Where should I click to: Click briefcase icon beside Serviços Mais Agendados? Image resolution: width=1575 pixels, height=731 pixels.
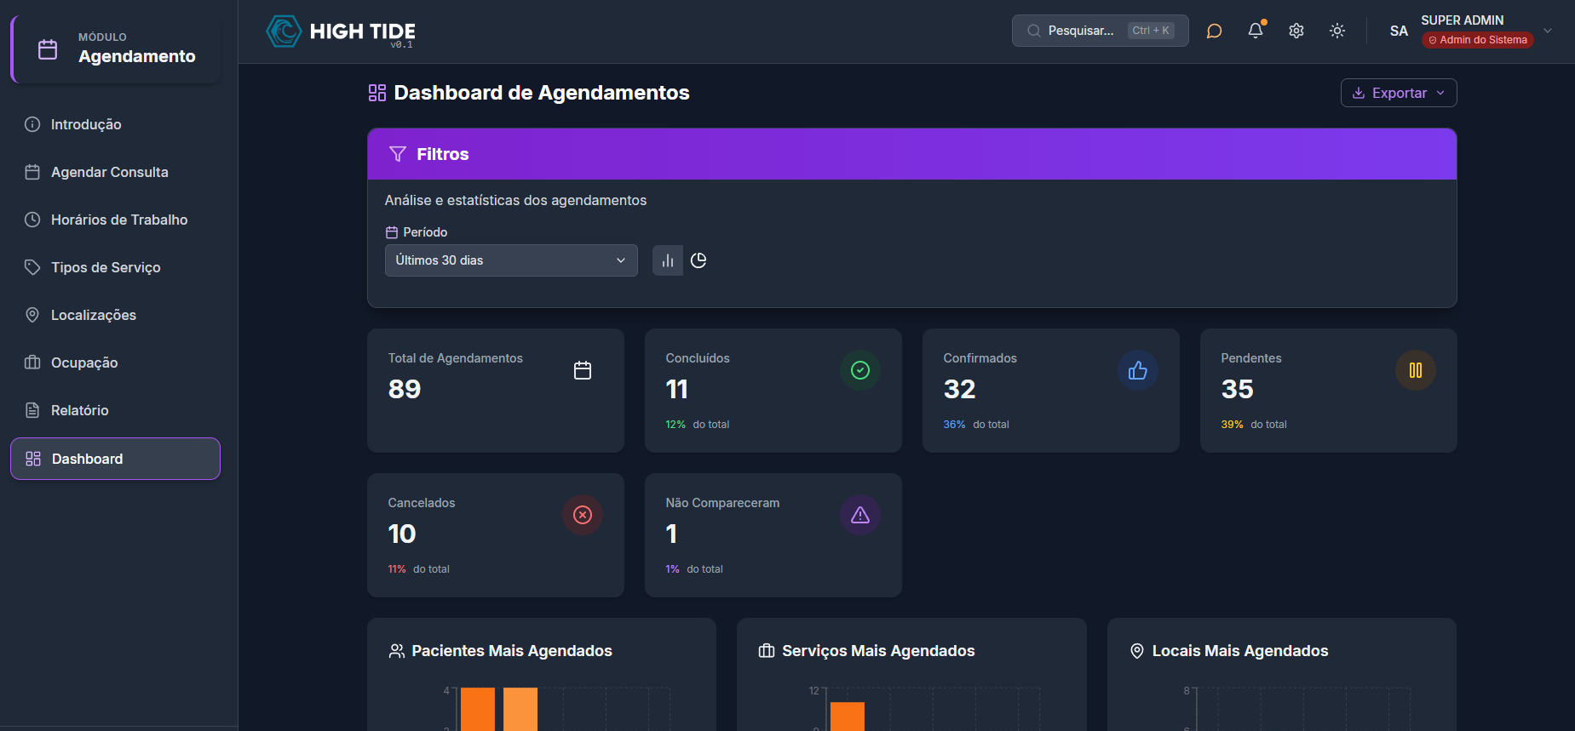coord(767,651)
